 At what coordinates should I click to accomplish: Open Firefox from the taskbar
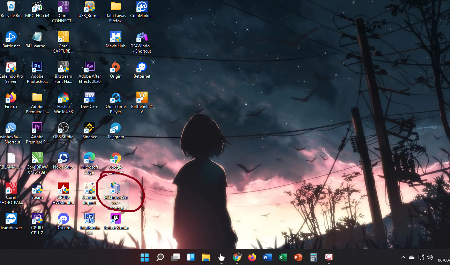click(252, 257)
